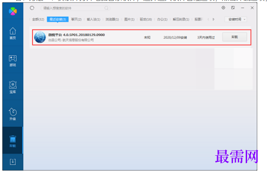Image resolution: width=267 pixels, height=171 pixels.
Task: Switch to the 办公(1) category tab
Action: click(x=162, y=19)
